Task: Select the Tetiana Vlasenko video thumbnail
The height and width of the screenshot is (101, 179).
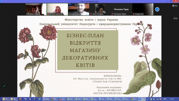Action: 57,9
